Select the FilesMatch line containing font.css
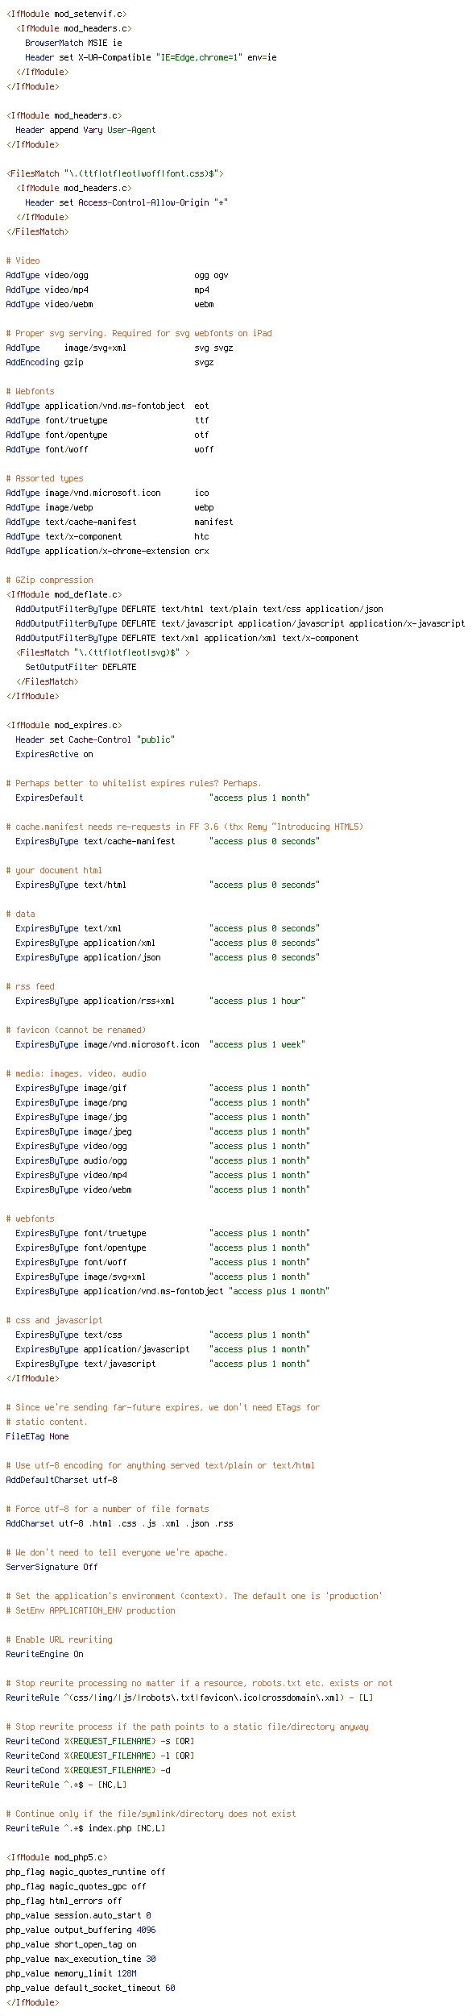Image resolution: width=472 pixels, height=2016 pixels. coord(115,173)
